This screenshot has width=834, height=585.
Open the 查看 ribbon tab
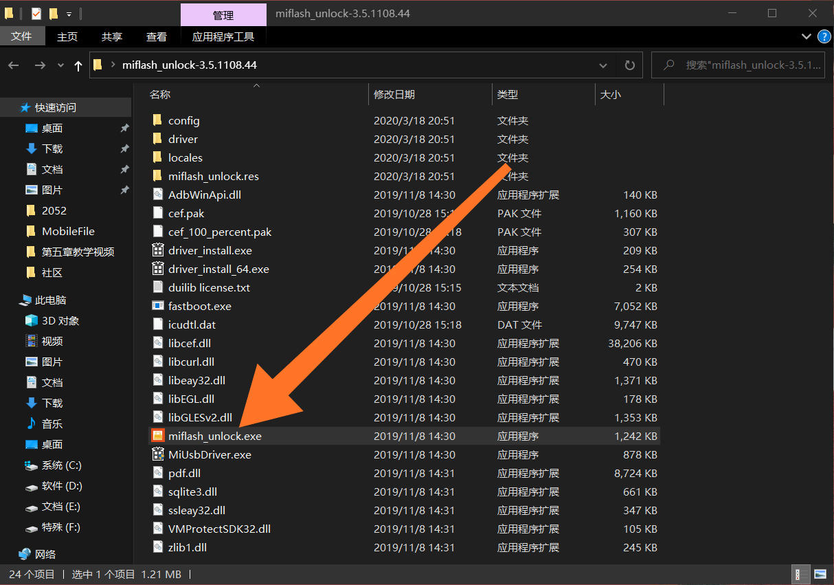(x=157, y=36)
